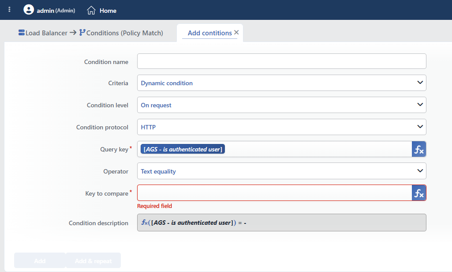Go to Load Balancer breadcrumb
This screenshot has width=452, height=272.
pos(46,33)
